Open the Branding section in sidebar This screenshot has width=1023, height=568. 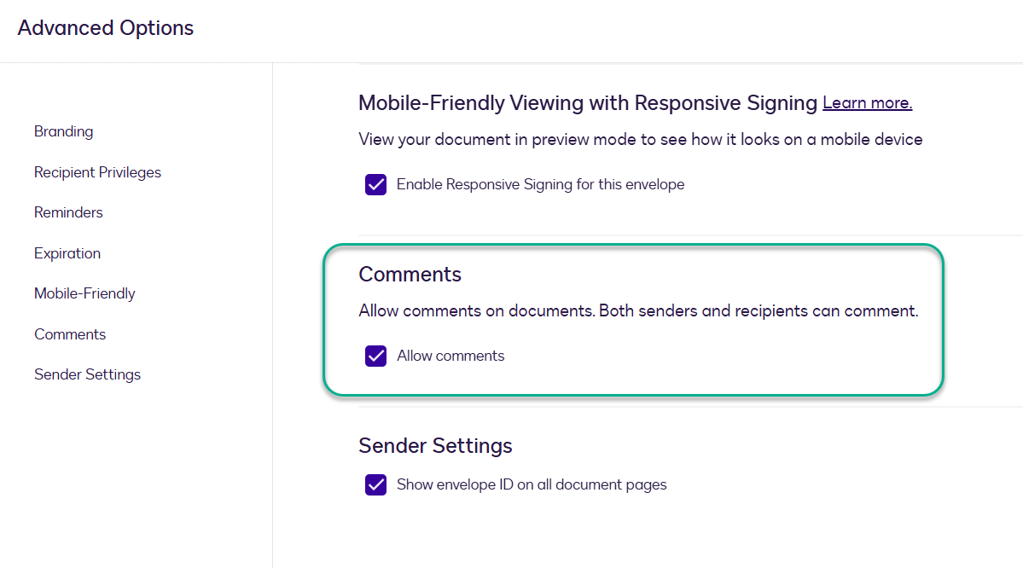tap(64, 131)
